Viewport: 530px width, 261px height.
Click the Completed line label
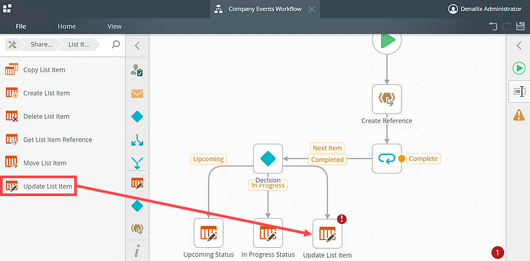pyautogui.click(x=327, y=160)
